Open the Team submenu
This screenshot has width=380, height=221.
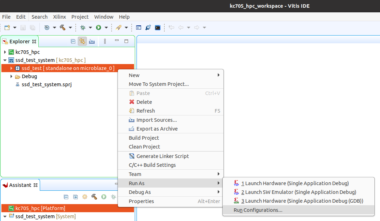[171, 174]
